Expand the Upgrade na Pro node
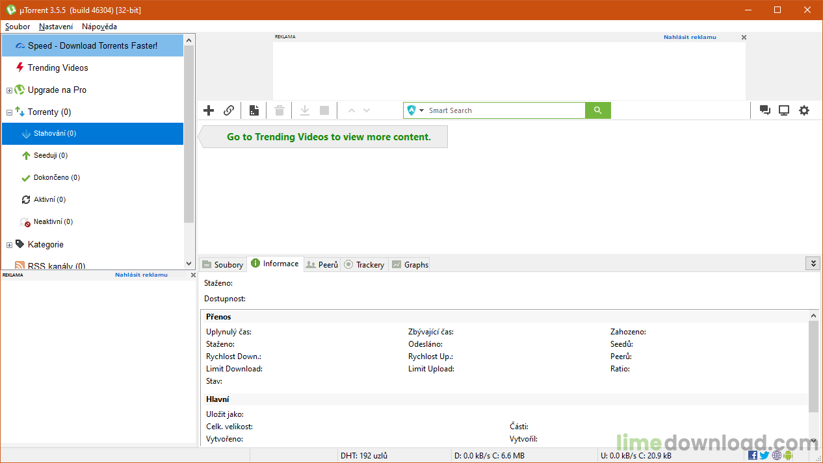The image size is (823, 463). [x=9, y=90]
